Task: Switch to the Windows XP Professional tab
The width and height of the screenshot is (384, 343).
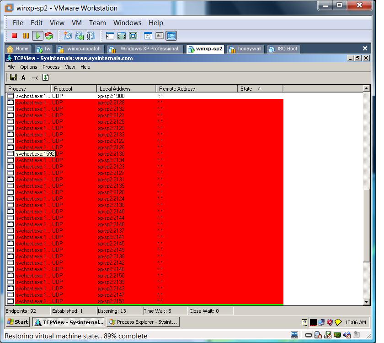Action: (x=145, y=49)
